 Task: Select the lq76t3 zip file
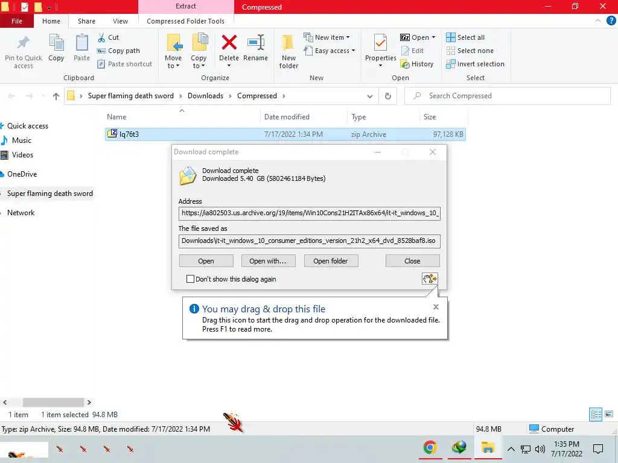[x=285, y=134]
